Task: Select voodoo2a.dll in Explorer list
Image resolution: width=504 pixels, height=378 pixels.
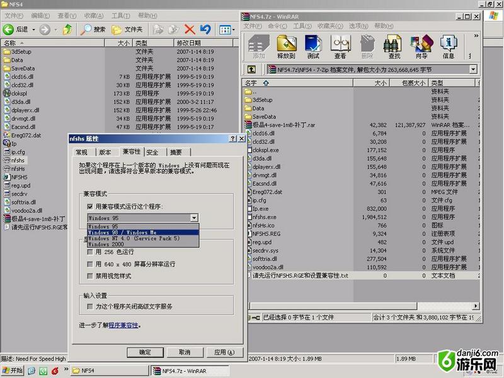Action: point(23,210)
